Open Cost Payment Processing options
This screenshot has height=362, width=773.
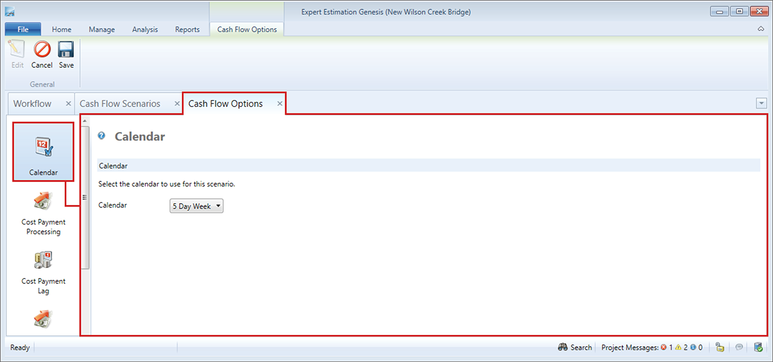point(43,211)
